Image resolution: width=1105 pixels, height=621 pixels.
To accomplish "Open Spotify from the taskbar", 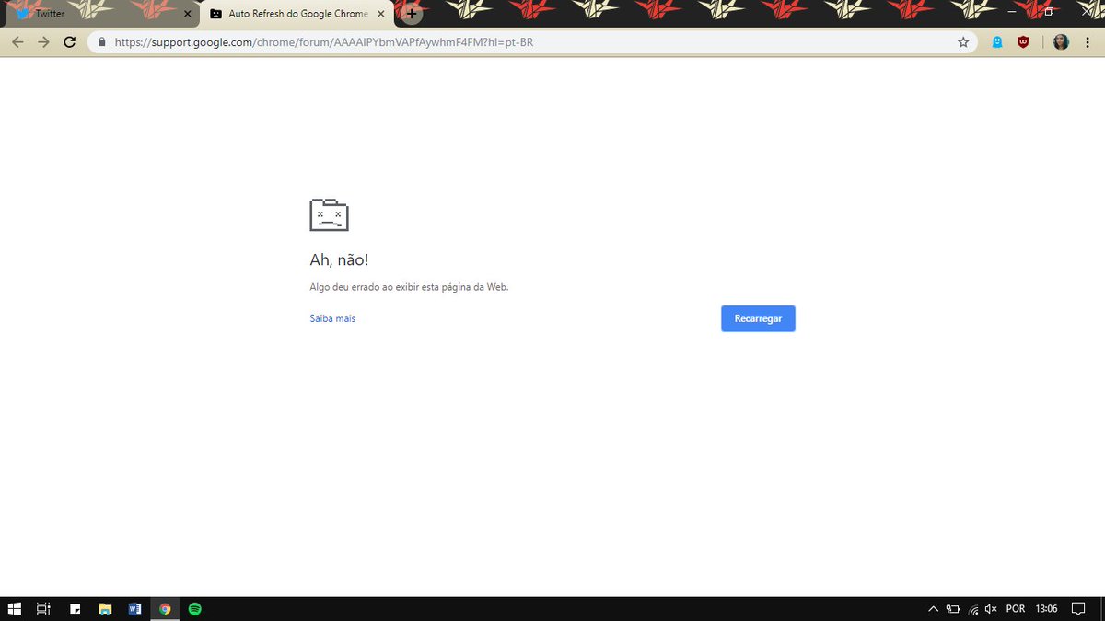I will click(194, 608).
